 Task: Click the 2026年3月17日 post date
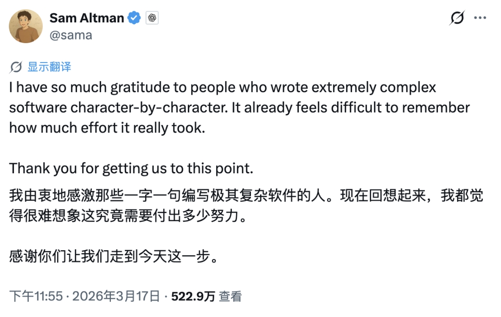click(x=116, y=296)
